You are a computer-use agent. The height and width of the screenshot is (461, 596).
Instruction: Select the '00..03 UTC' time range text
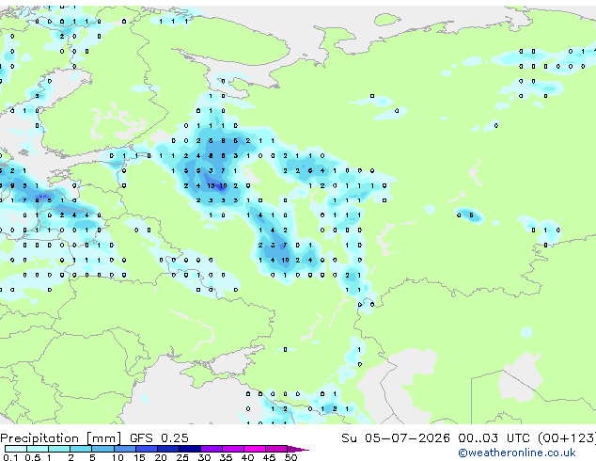tap(494, 437)
